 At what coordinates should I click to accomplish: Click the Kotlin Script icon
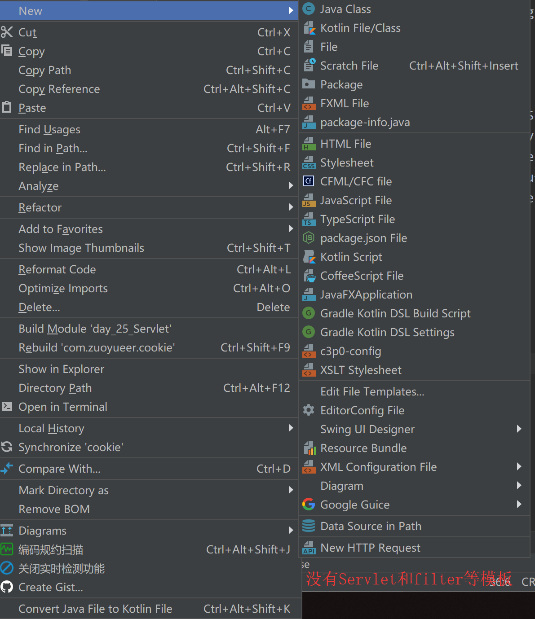[x=309, y=257]
